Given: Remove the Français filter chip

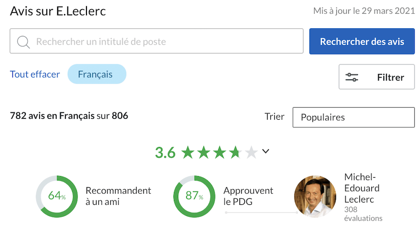Looking at the screenshot, I should coord(97,74).
